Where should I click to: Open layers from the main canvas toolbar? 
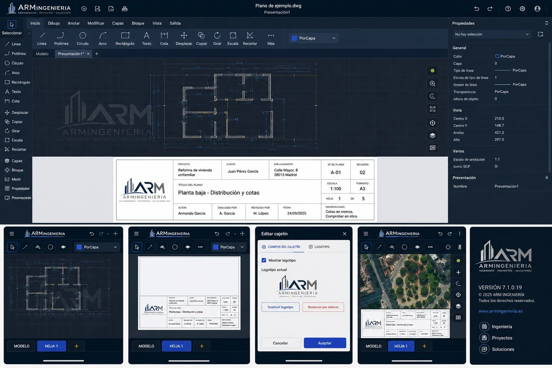[x=432, y=135]
